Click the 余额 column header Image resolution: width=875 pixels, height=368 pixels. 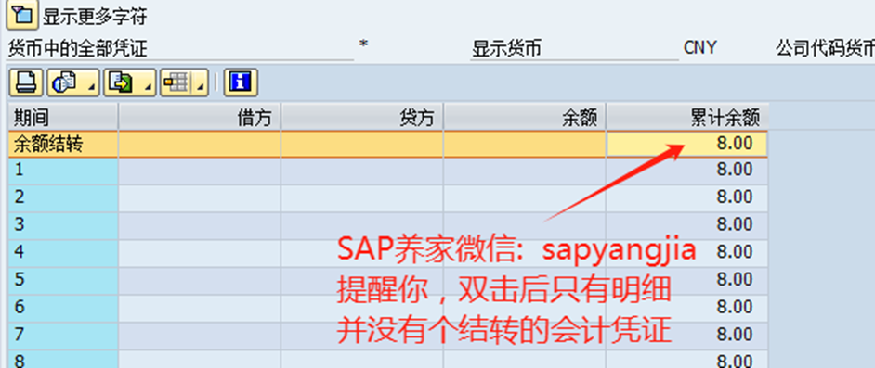pos(525,117)
